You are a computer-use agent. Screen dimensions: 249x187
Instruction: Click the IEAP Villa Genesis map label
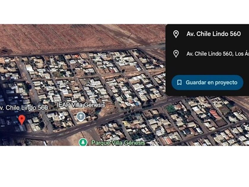click(x=81, y=105)
